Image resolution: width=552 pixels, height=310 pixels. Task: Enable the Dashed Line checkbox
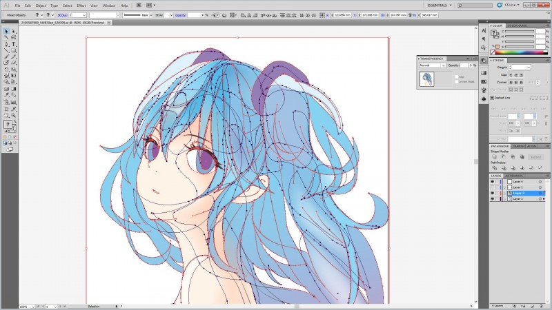(x=492, y=98)
